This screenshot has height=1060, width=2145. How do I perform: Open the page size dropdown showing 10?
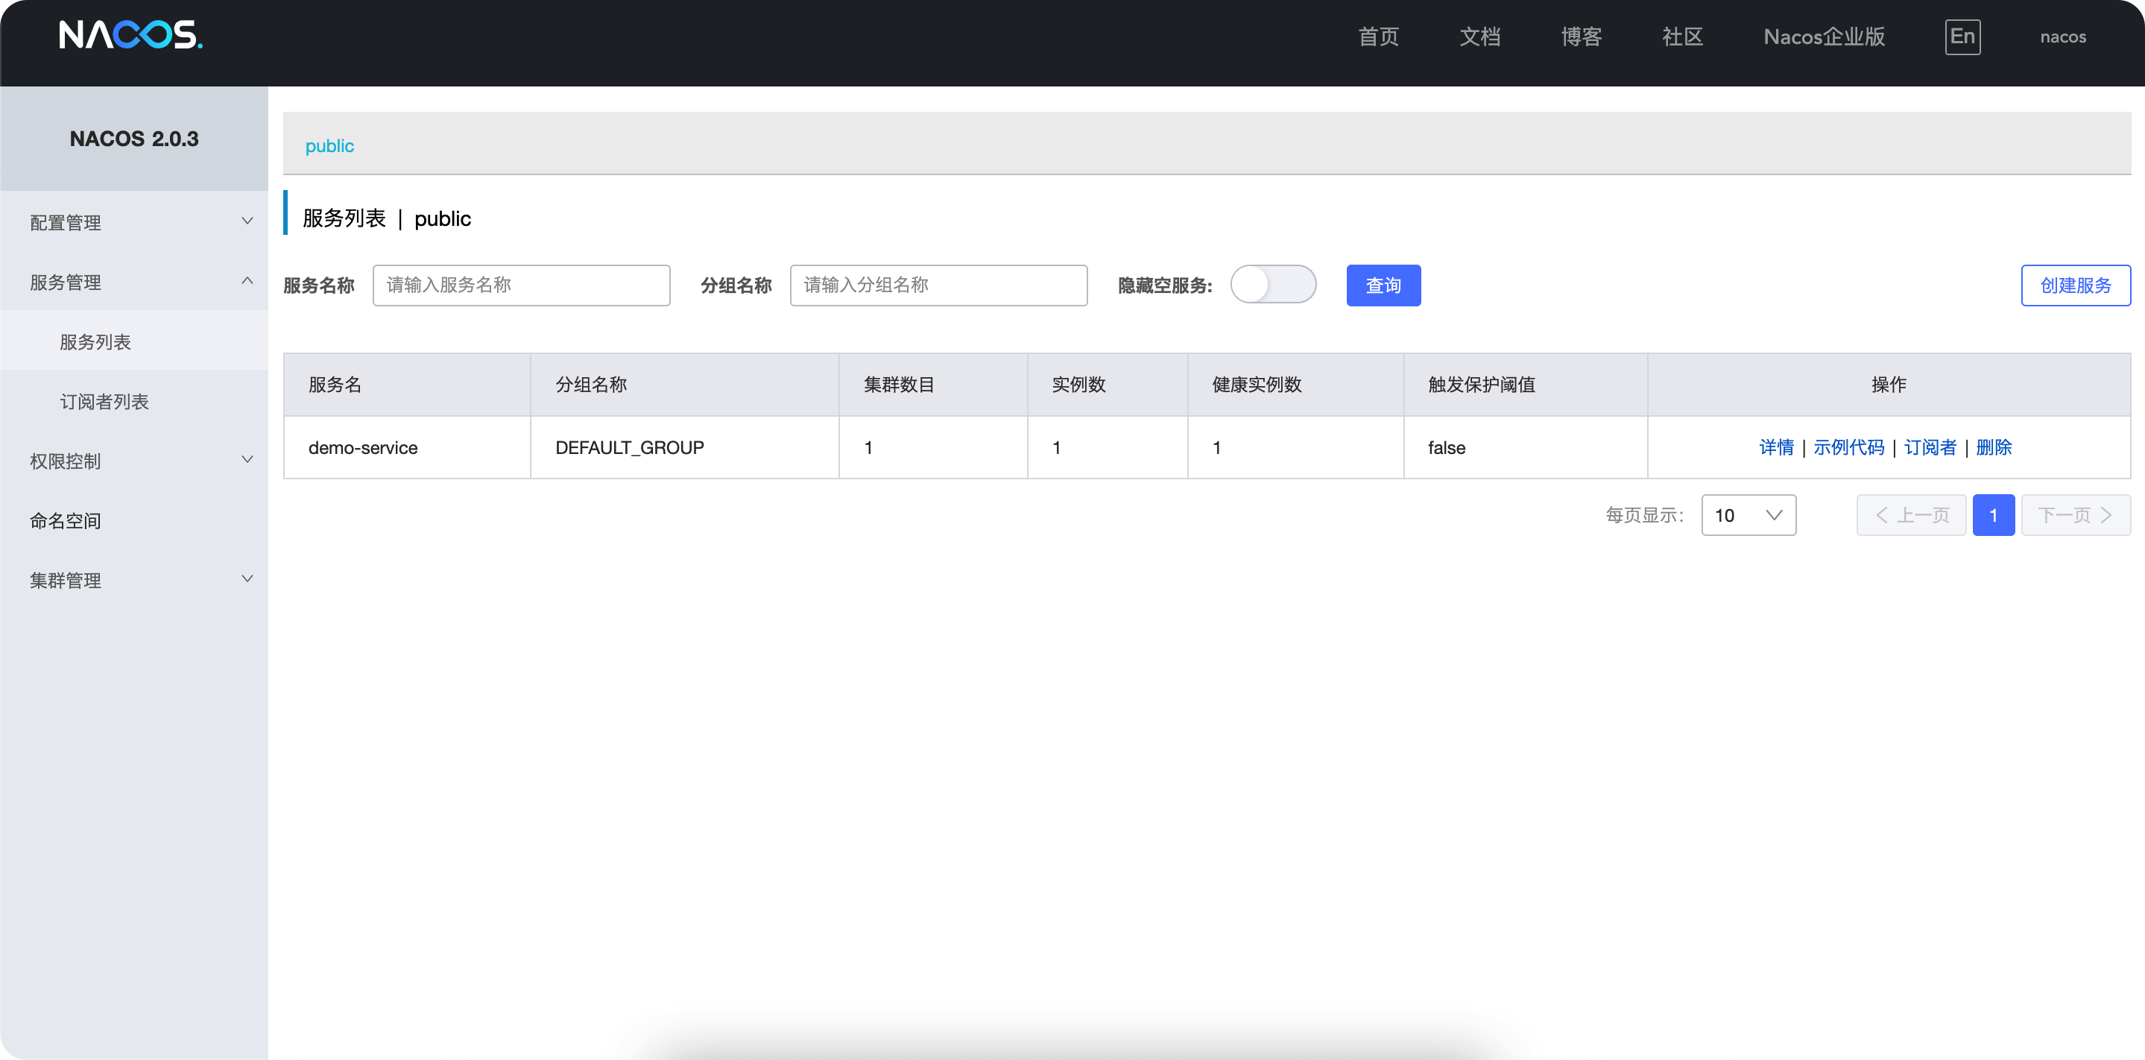tap(1748, 515)
